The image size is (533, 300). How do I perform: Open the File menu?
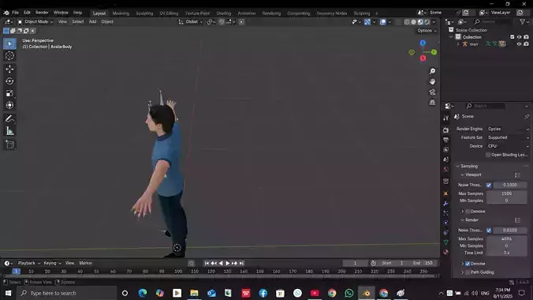click(x=15, y=13)
